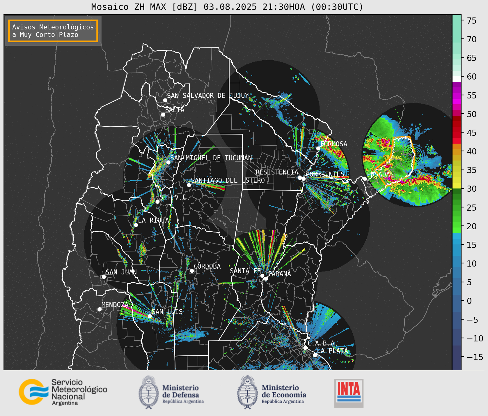Viewport: 488px width, 416px height.
Task: Click the MENDOZA city label
Action: tap(115, 305)
